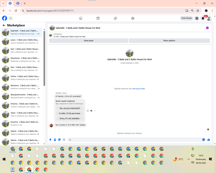Image resolution: width=216 pixels, height=173 pixels.
Task: Open the Windows notification center icon
Action: tap(210, 159)
